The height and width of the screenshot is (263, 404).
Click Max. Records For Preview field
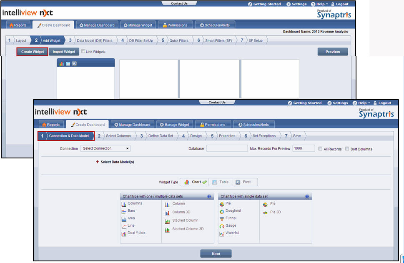[304, 148]
